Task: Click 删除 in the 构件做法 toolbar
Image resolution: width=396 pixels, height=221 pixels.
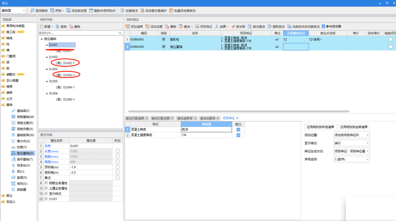Action: [x=170, y=27]
